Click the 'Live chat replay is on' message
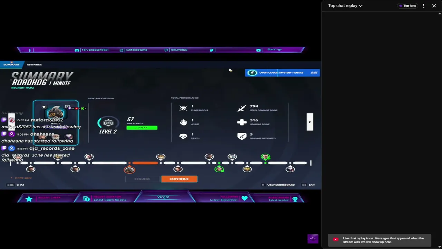This screenshot has width=442, height=249. 383,240
